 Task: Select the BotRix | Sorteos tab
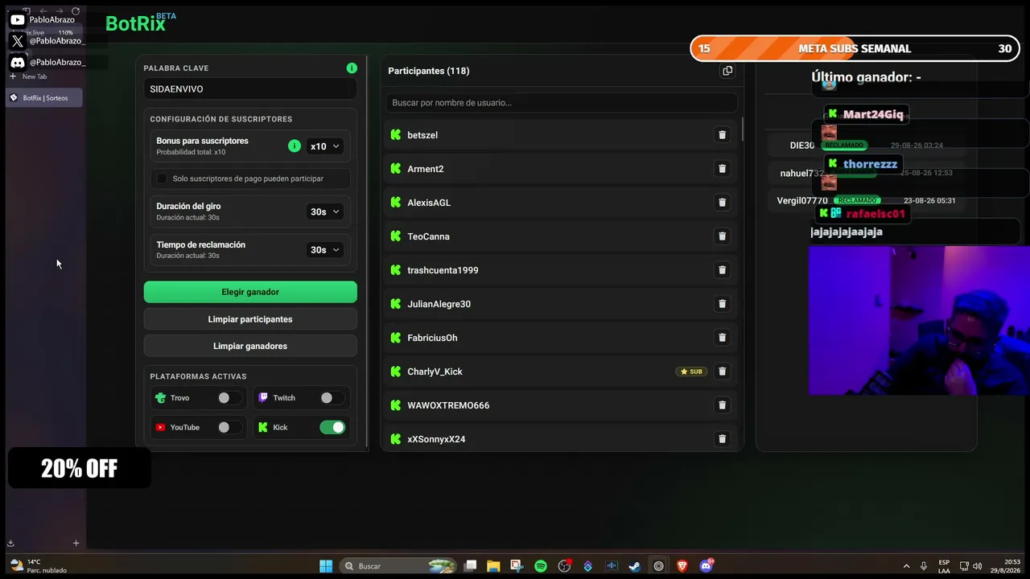44,98
